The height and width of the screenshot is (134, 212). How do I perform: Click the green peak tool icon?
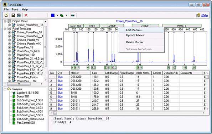(62, 15)
